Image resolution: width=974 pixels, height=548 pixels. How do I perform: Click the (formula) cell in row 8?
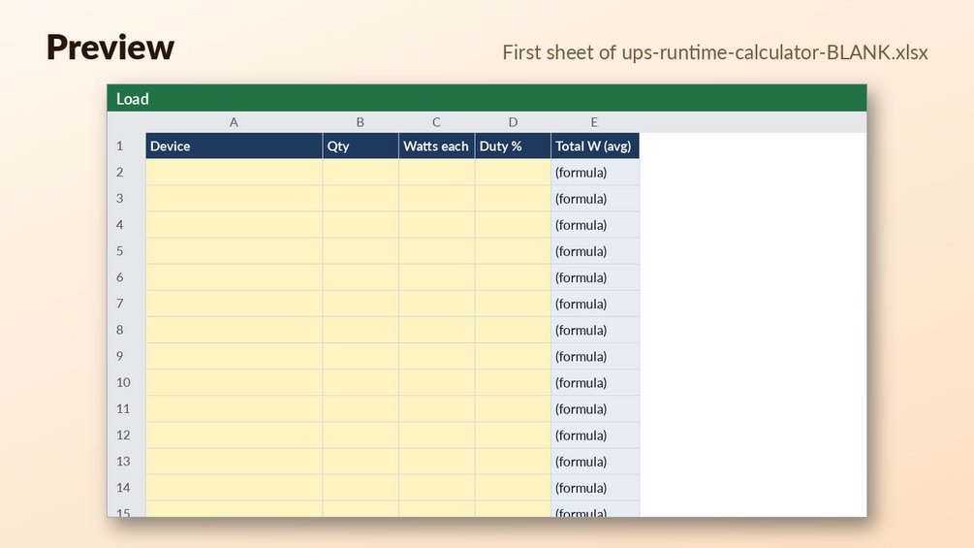pos(595,330)
